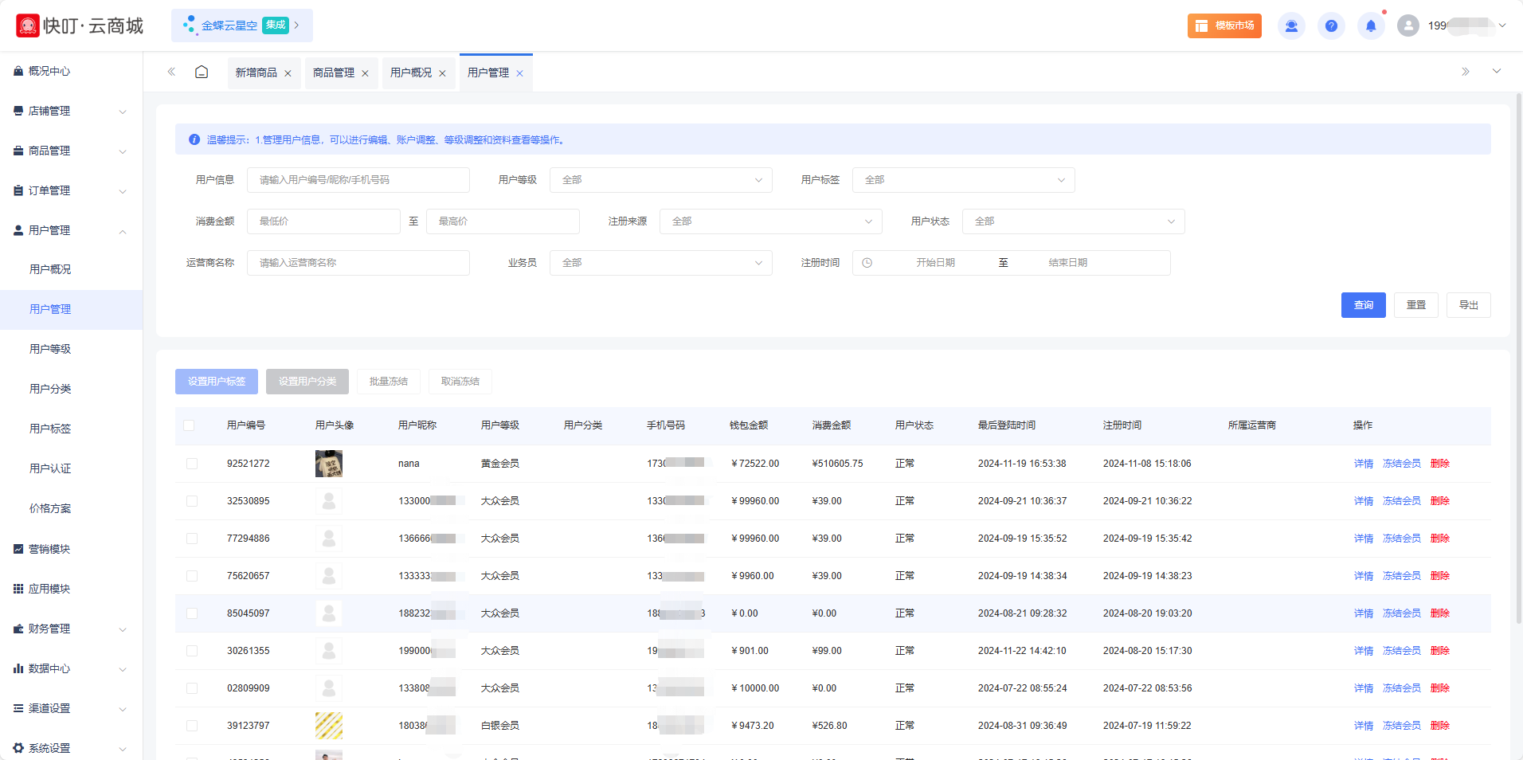The height and width of the screenshot is (760, 1523).
Task: Click the account avatar icon
Action: pyautogui.click(x=1408, y=26)
